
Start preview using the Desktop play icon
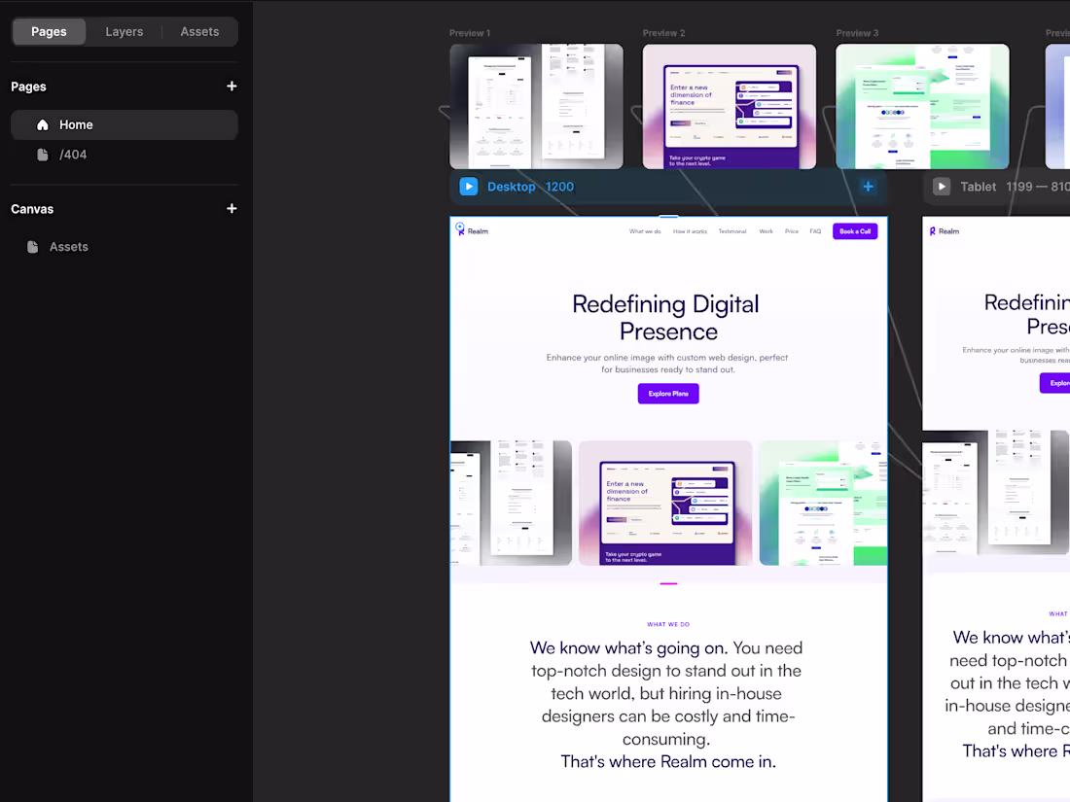point(469,187)
